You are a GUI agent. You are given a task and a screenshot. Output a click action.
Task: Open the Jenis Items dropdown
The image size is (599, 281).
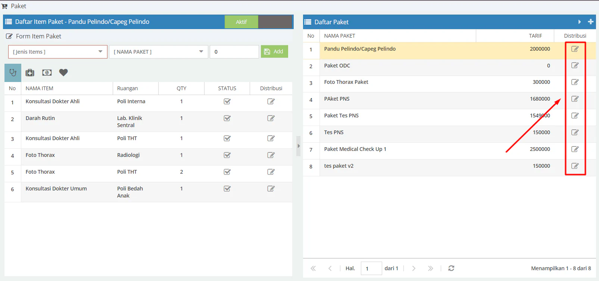coord(58,52)
